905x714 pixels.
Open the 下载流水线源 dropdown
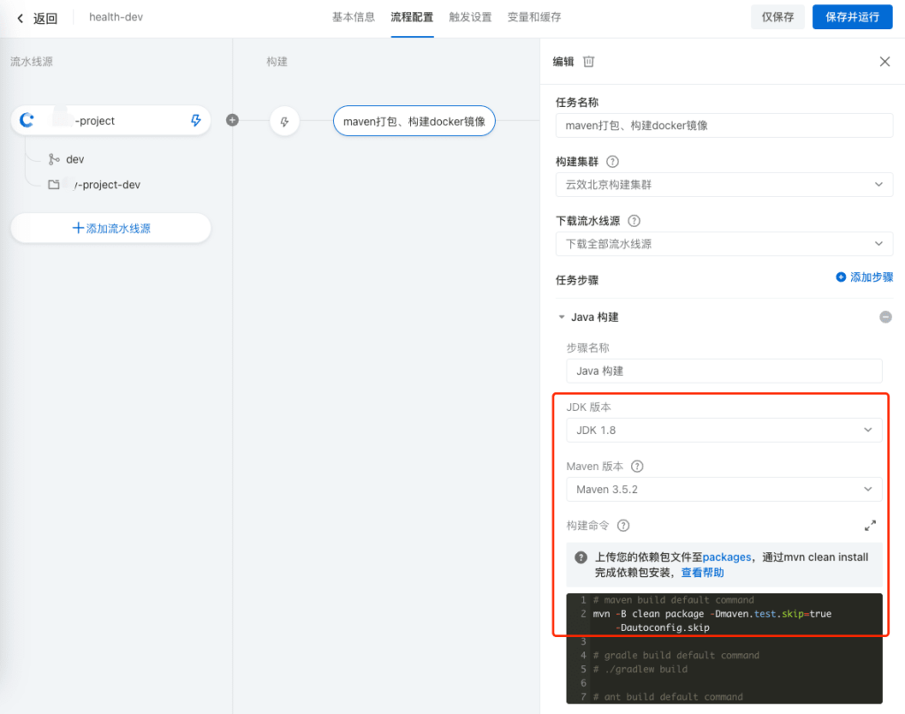724,244
